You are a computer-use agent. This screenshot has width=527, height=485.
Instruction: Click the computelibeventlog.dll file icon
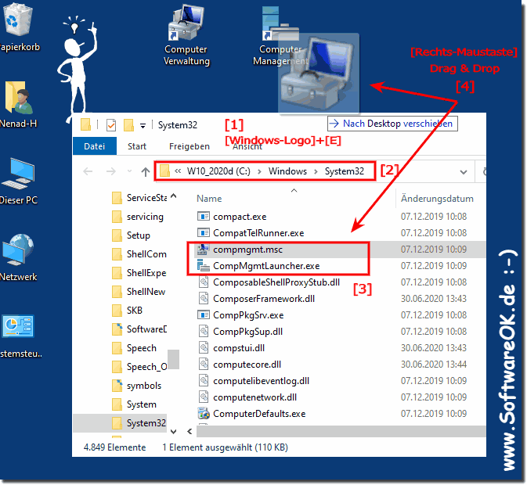coord(204,381)
